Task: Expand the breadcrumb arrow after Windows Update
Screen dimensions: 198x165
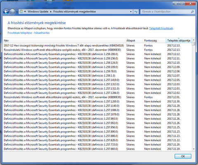Action: pos(51,12)
